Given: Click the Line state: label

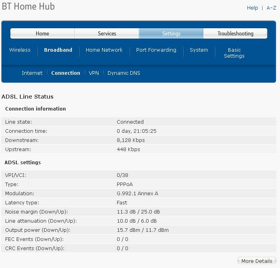Looking at the screenshot, I should (18, 122).
